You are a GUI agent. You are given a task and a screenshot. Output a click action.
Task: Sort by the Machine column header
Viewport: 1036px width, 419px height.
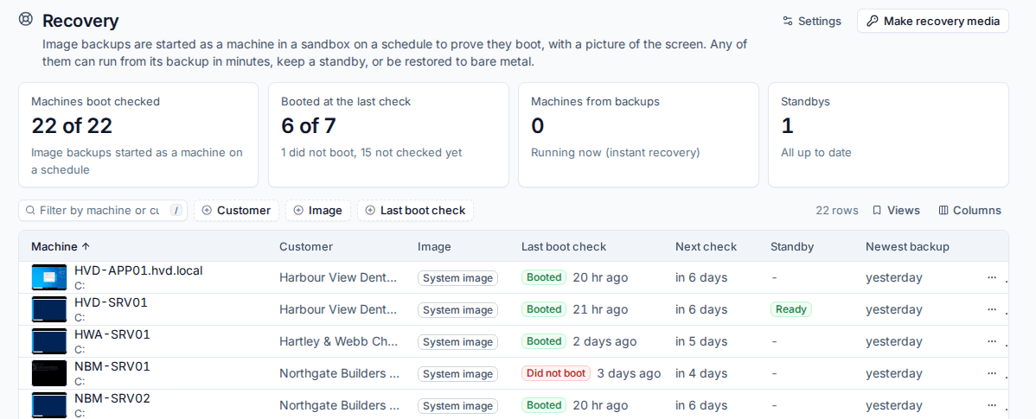coord(61,247)
